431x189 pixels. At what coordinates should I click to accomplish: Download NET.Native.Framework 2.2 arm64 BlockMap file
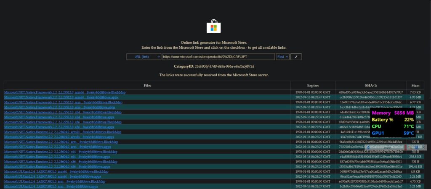[65, 92]
